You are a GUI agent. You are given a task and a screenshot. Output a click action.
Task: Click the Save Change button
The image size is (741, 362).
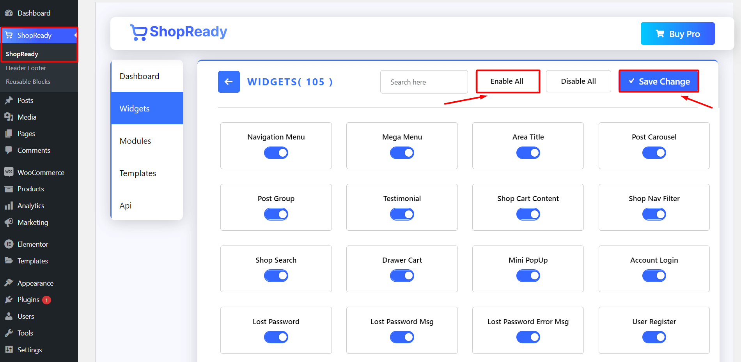click(x=659, y=81)
